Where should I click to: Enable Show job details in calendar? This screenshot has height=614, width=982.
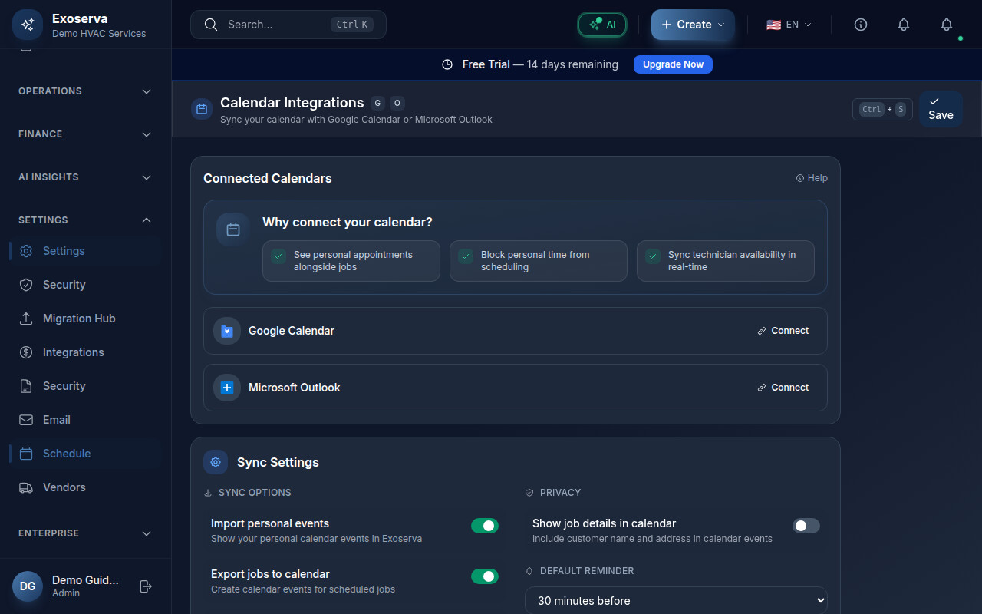[x=806, y=526]
